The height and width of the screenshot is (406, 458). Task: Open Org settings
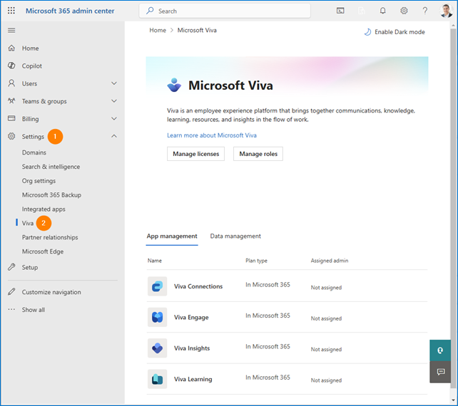click(39, 181)
